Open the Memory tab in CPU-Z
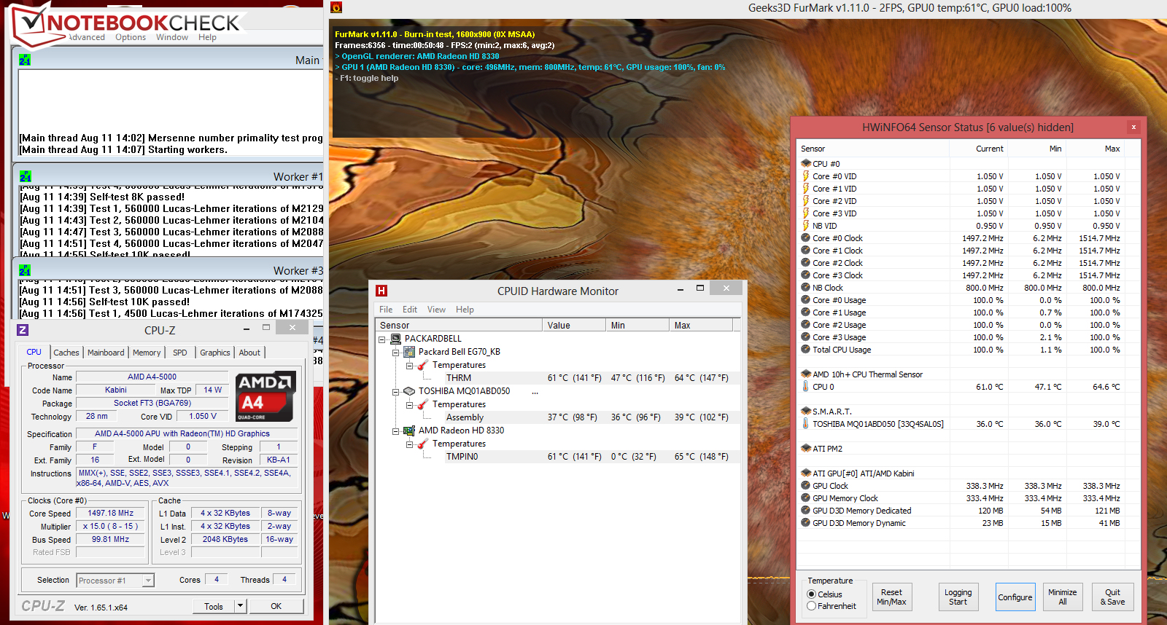Image resolution: width=1167 pixels, height=625 pixels. [147, 353]
